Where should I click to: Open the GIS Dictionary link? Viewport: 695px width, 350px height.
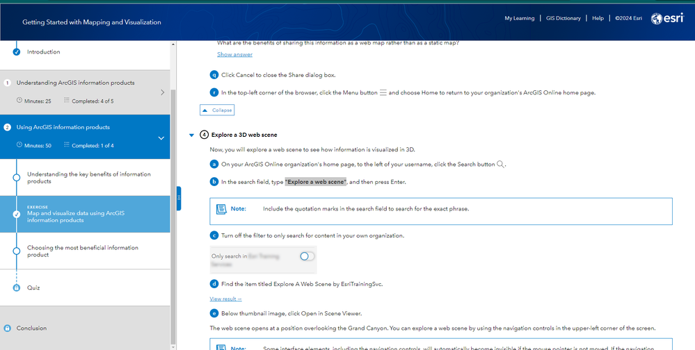[563, 18]
